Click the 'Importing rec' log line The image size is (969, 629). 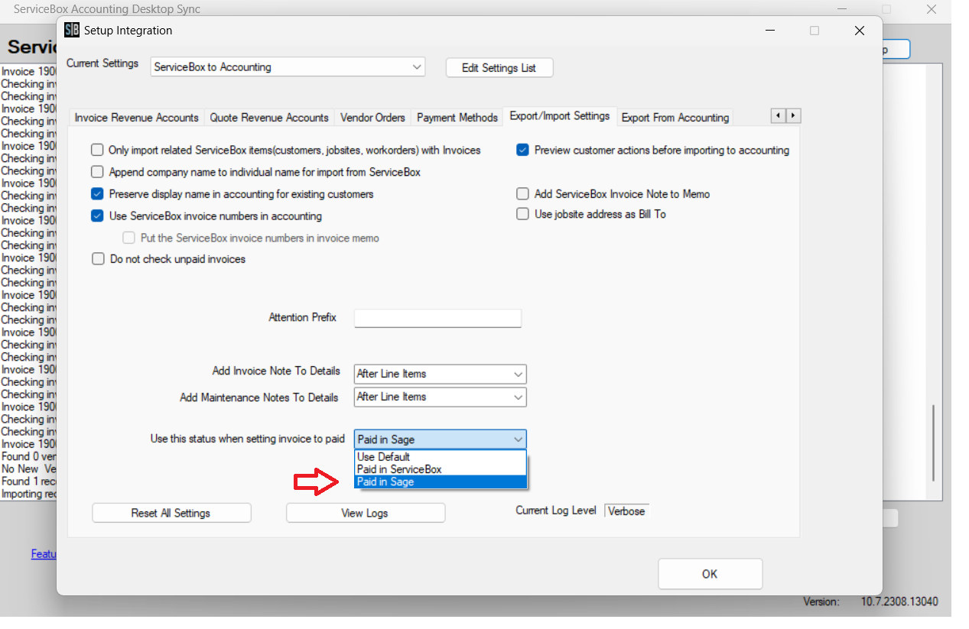point(28,494)
